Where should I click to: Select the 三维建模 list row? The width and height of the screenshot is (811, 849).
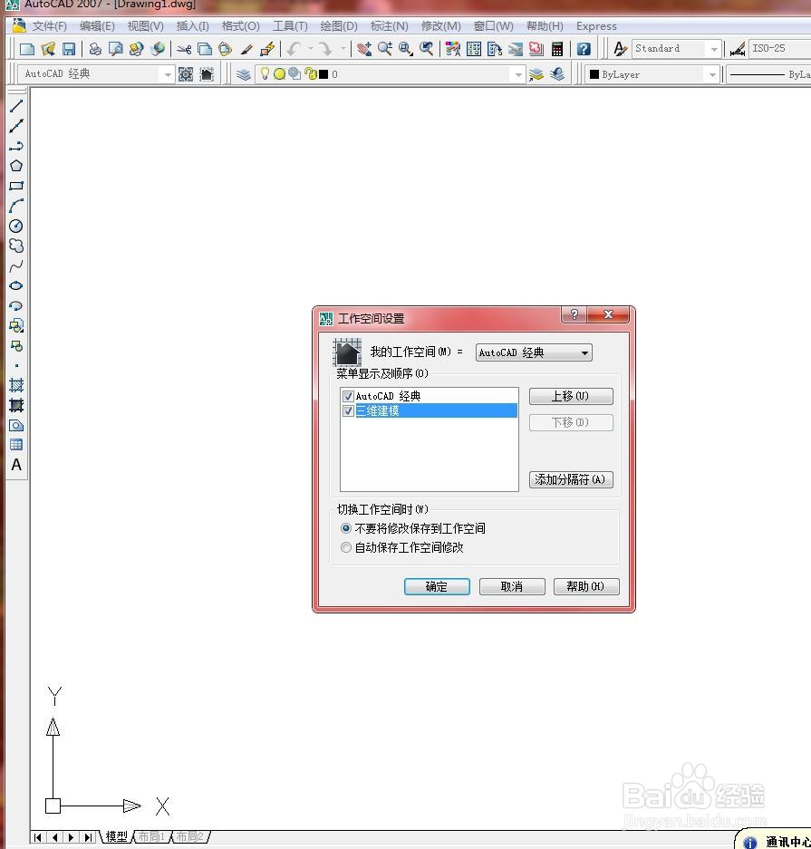click(x=429, y=411)
